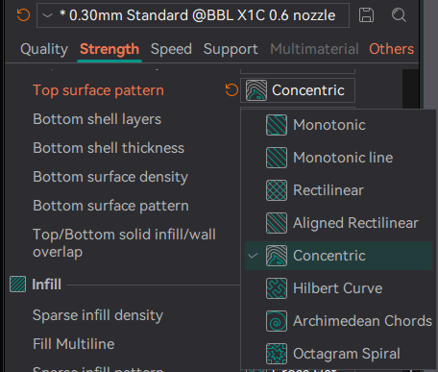Switch to the Multimaterial tab
The image size is (438, 372).
(314, 49)
